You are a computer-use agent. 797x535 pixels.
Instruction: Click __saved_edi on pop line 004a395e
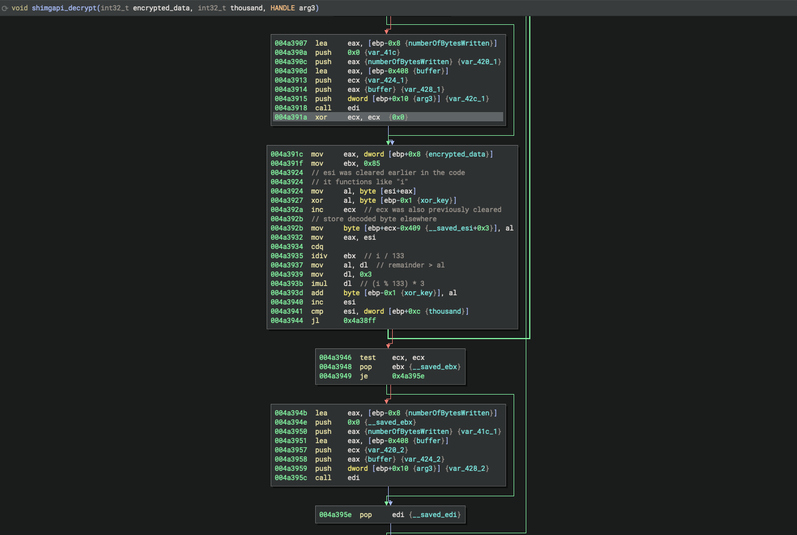(x=434, y=515)
